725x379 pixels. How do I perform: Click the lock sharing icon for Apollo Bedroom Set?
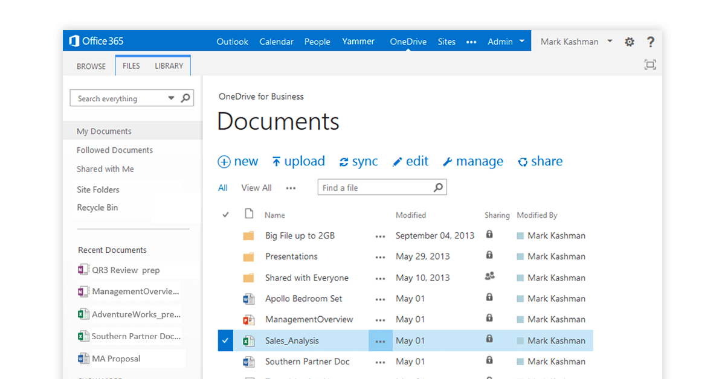[489, 297]
